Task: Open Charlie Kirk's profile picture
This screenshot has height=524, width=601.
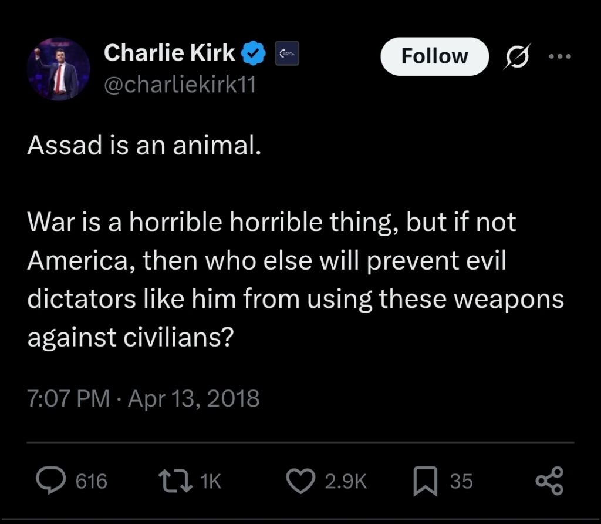Action: 58,69
